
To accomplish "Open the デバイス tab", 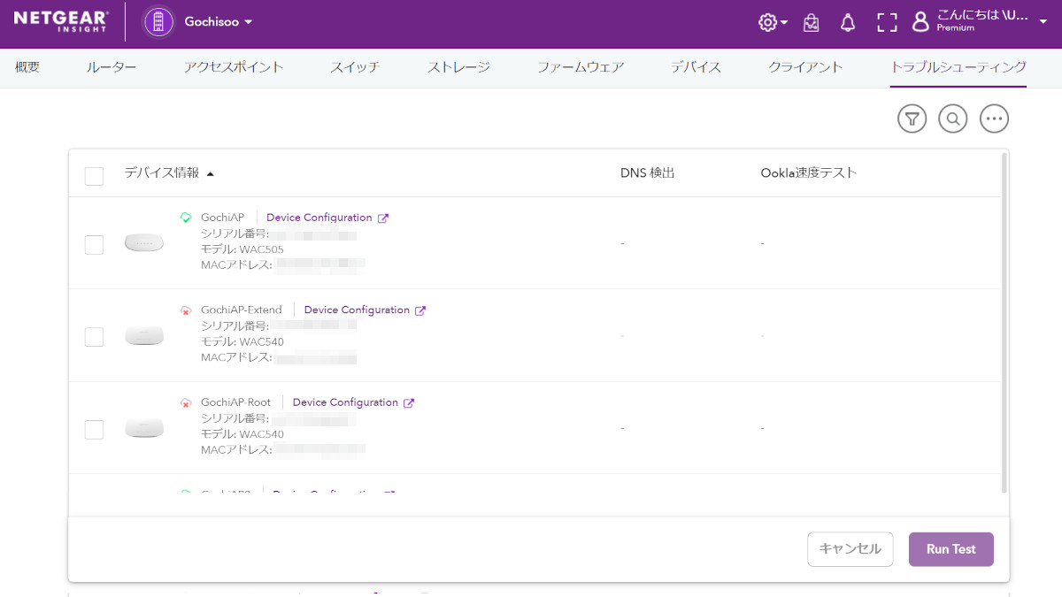I will click(x=696, y=67).
